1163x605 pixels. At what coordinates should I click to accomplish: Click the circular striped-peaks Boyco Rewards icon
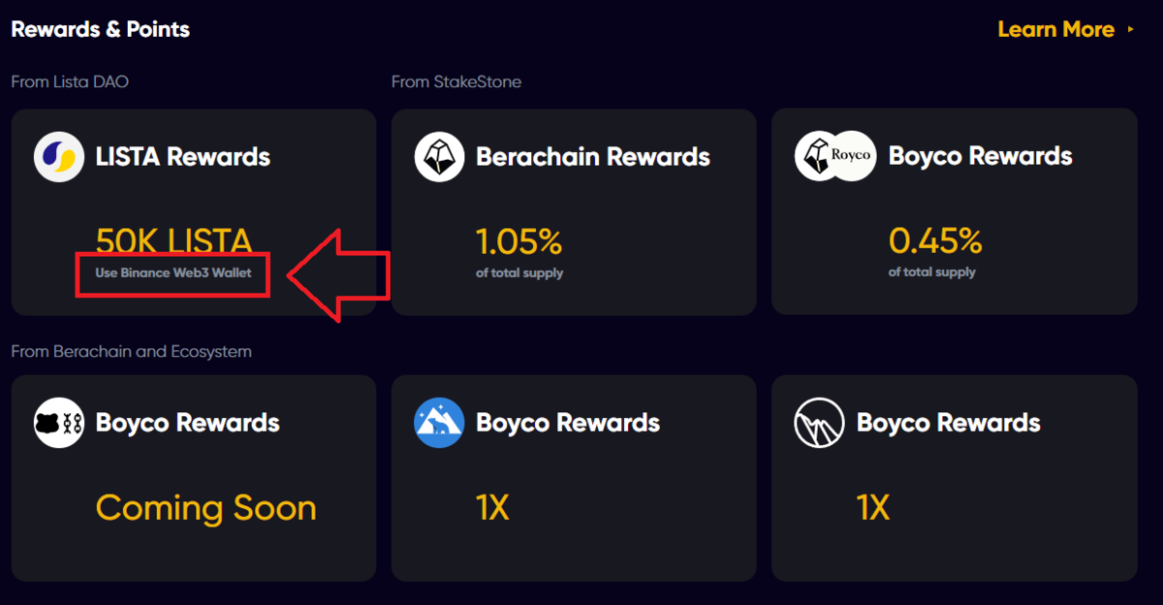(x=819, y=423)
